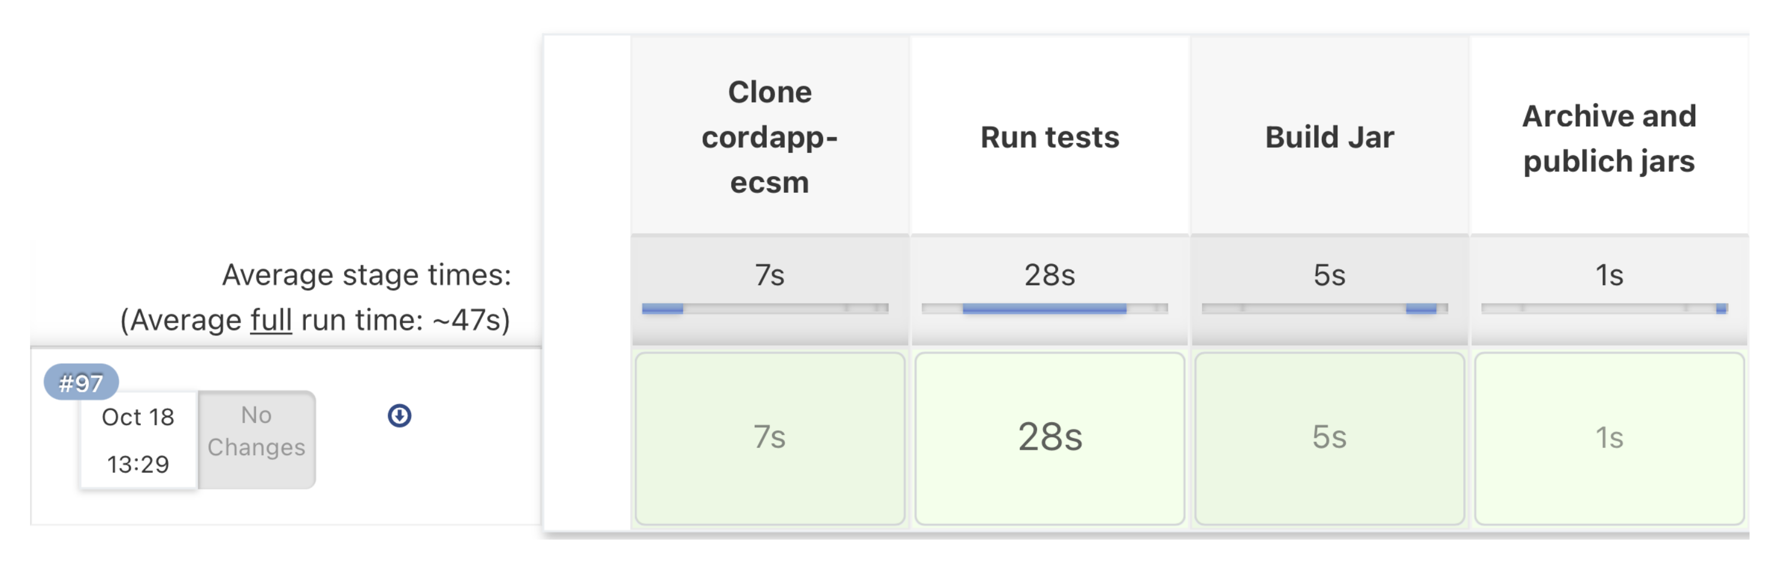The width and height of the screenshot is (1784, 563).
Task: Click the Run tests average time bar
Action: click(1044, 308)
